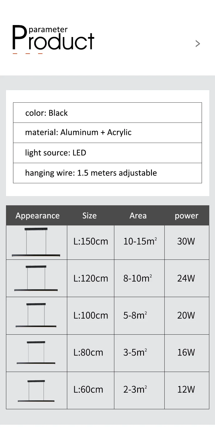
Task: Click the 12W power cell
Action: tap(186, 390)
